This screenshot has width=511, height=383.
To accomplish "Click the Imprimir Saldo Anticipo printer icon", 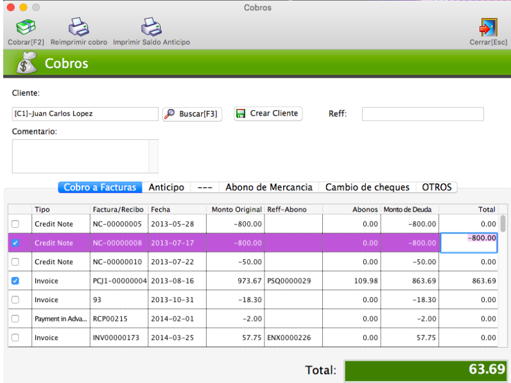I will click(152, 27).
